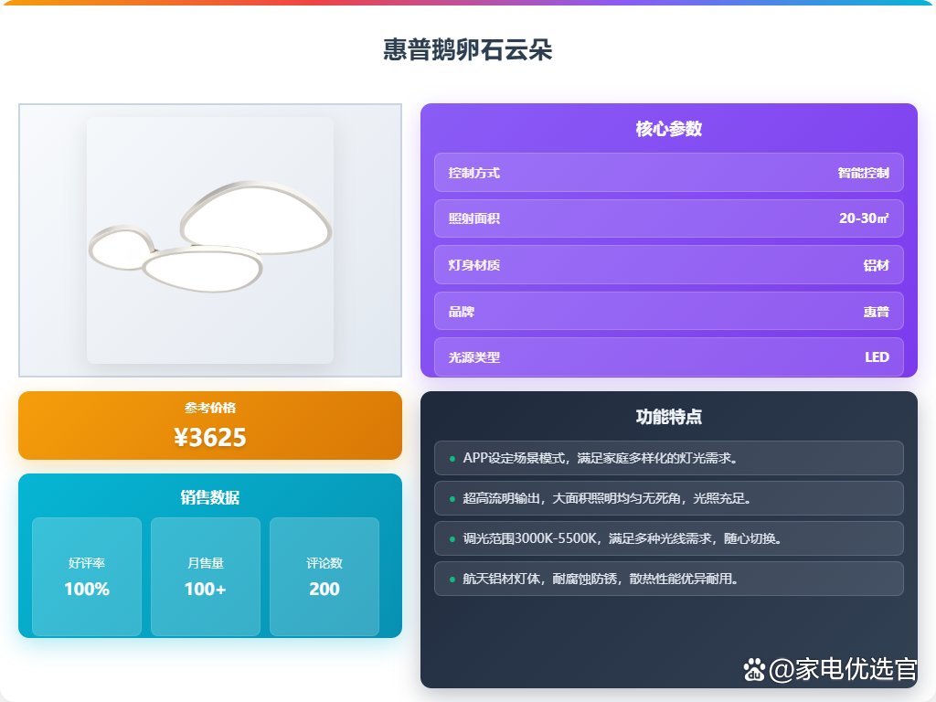Select the price ¥3625
The image size is (936, 702).
point(210,438)
